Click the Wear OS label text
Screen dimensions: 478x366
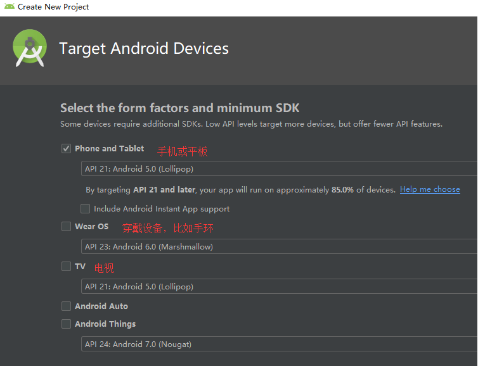[91, 227]
